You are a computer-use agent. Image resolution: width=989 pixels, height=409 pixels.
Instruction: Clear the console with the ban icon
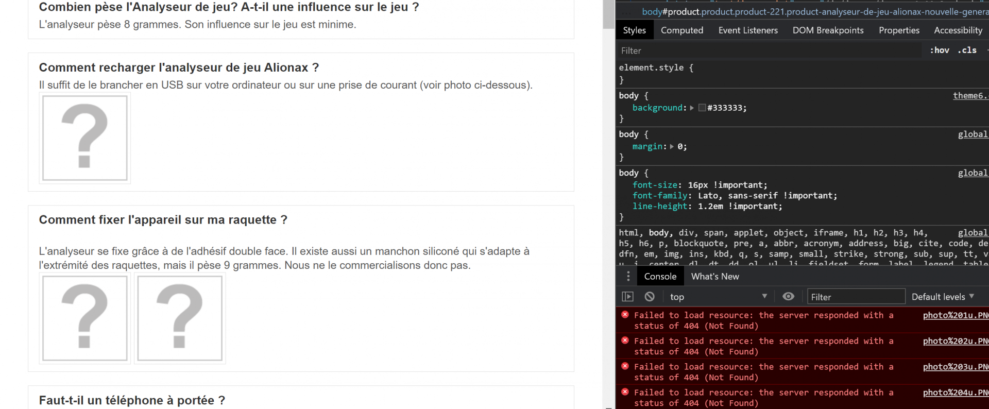[650, 296]
